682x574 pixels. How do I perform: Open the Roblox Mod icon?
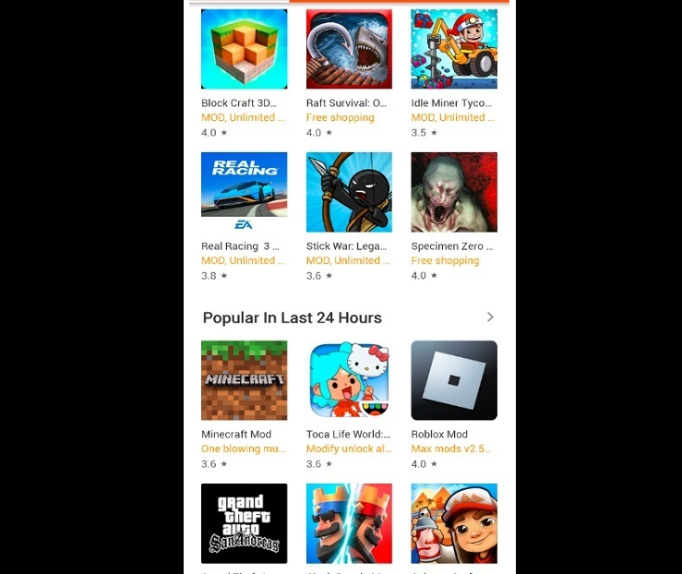click(454, 380)
